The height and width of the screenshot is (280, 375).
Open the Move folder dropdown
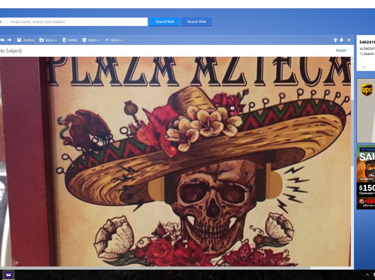(x=48, y=40)
